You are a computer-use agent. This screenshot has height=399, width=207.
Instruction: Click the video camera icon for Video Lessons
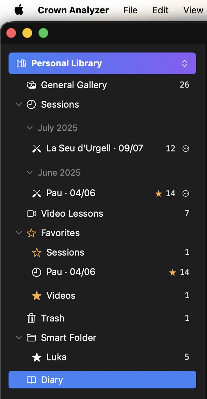click(x=31, y=213)
